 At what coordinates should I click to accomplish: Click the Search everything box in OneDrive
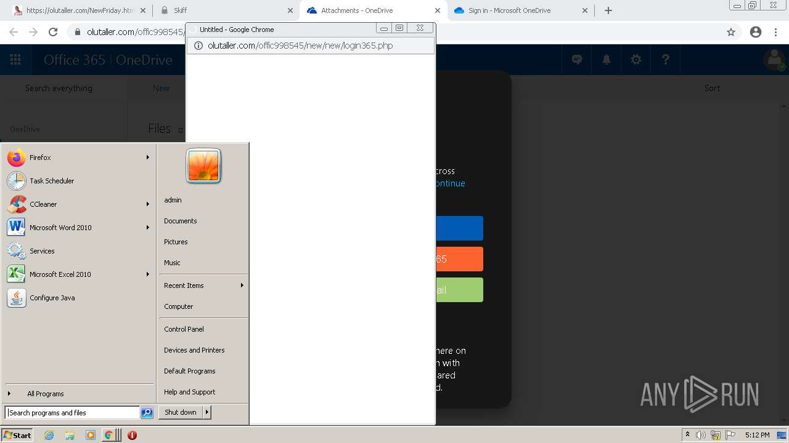click(x=59, y=88)
